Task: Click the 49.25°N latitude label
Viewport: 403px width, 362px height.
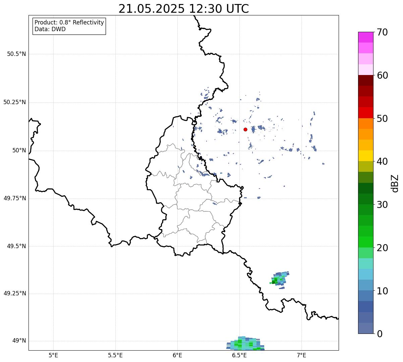Action: (x=15, y=293)
